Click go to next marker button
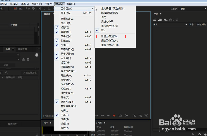The image size is (207, 136). [108, 115]
